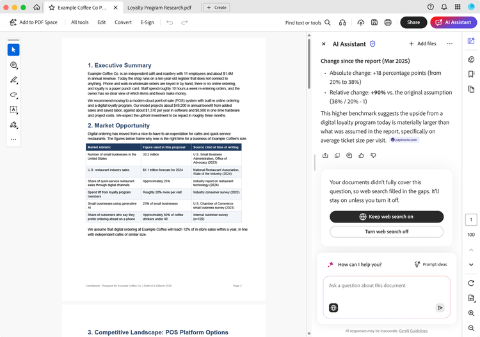Click the read aloud headphones icon
This screenshot has height=337, width=480.
(x=342, y=22)
